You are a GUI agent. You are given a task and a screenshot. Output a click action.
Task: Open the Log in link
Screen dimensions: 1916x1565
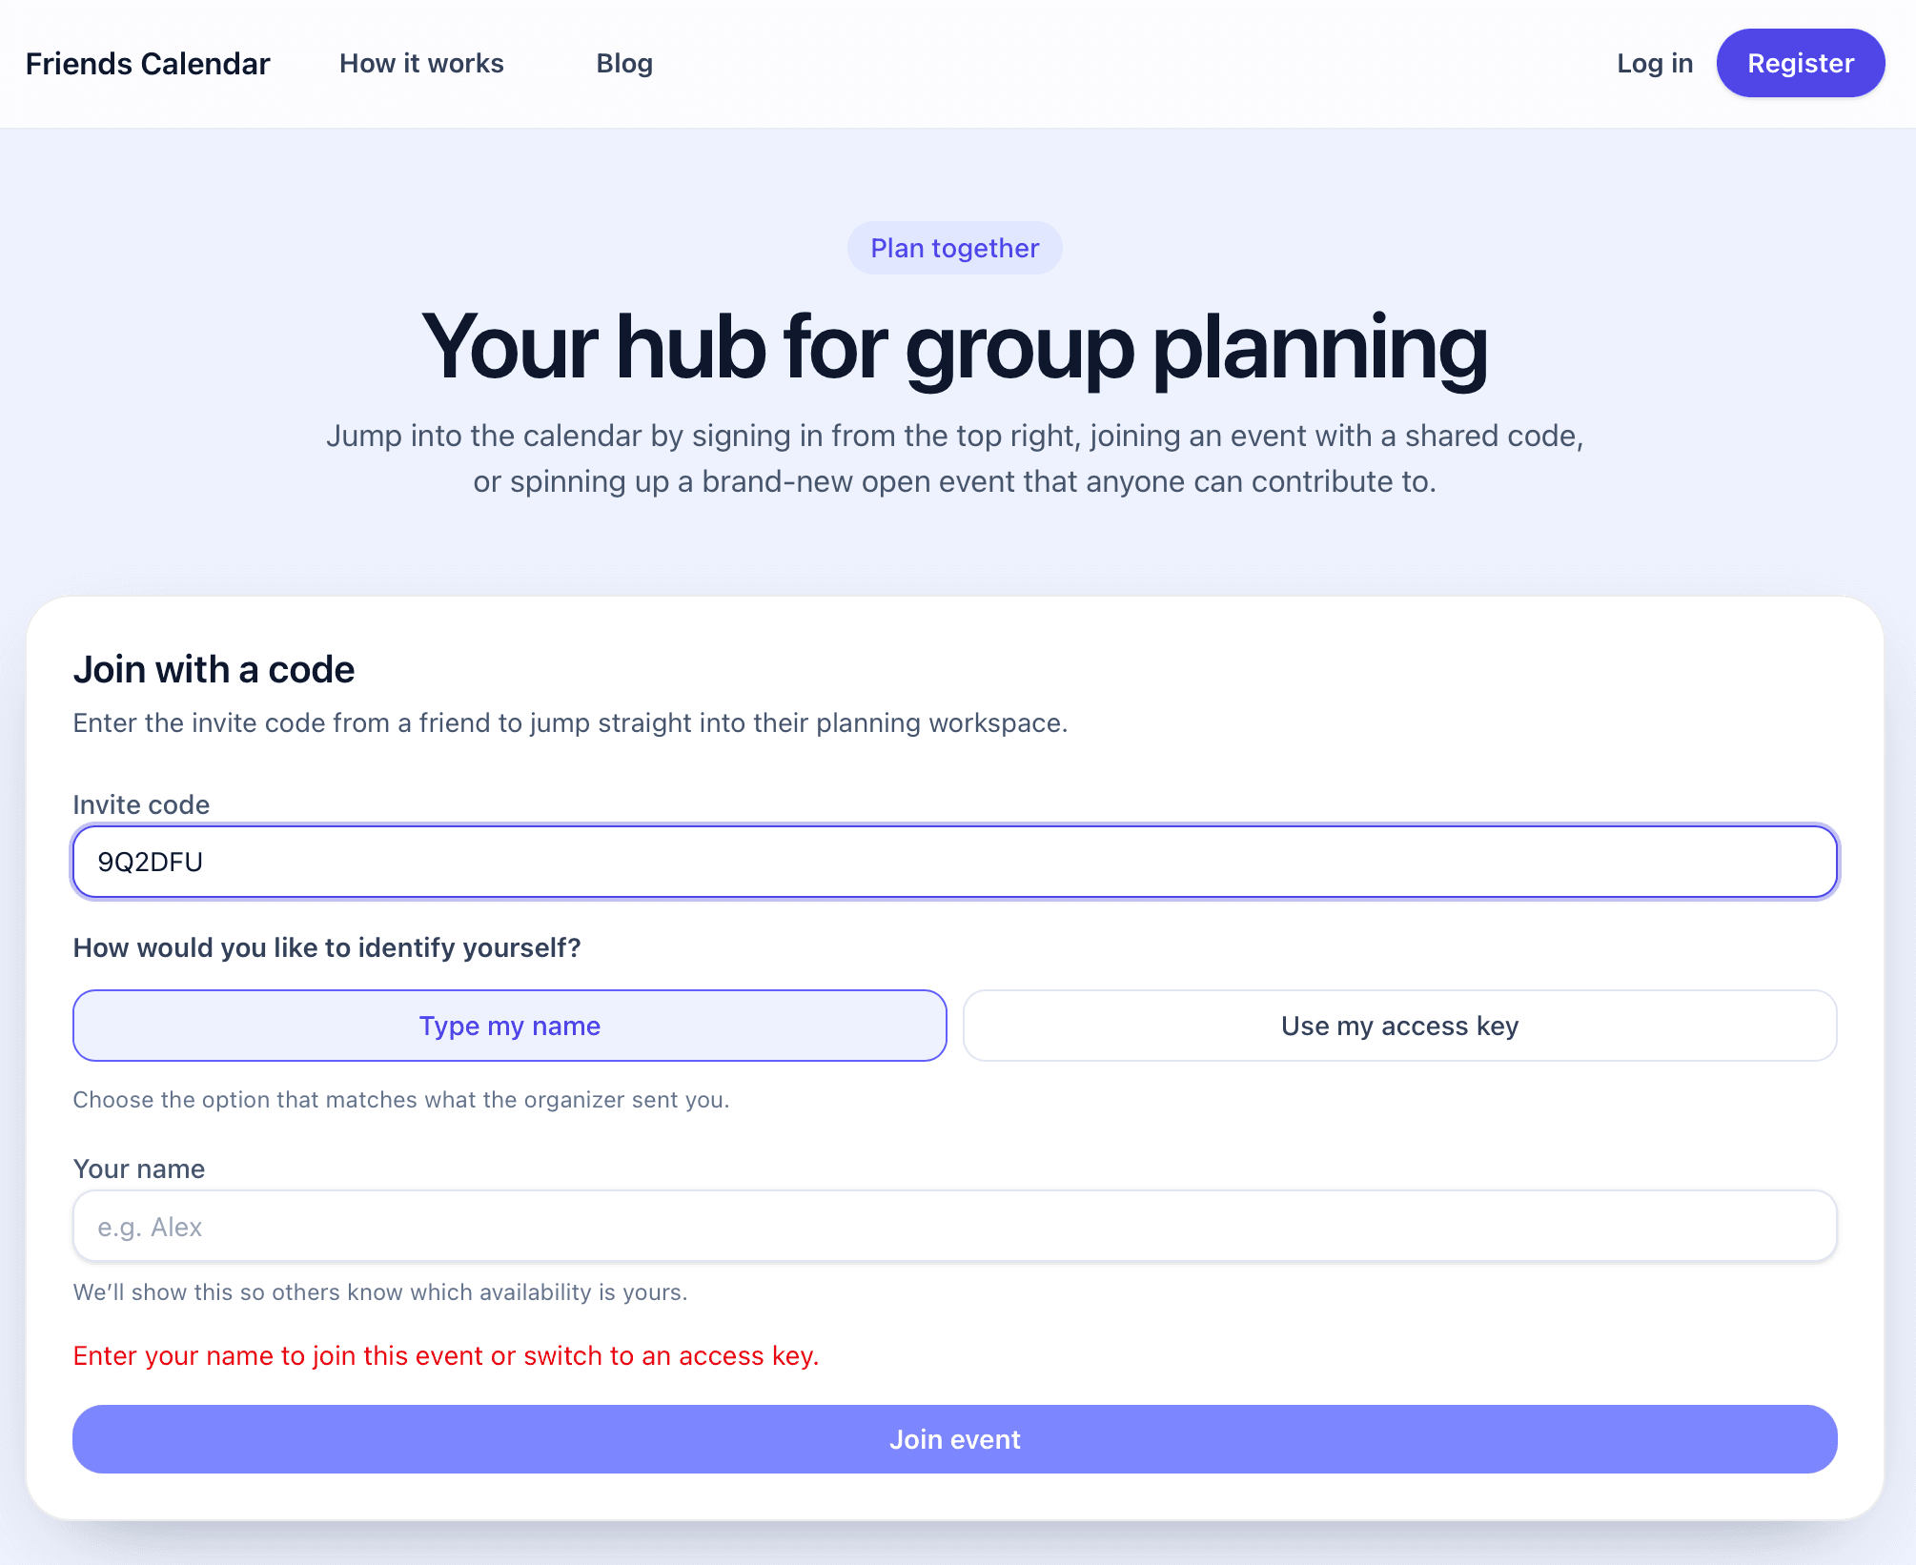1654,63
